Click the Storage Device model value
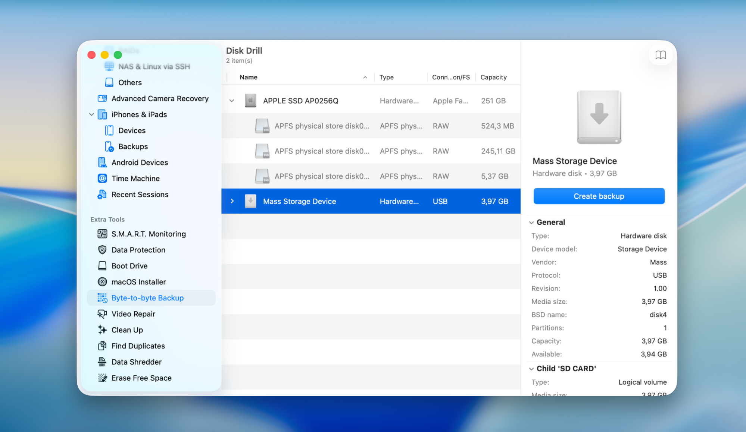746x432 pixels. coord(642,249)
